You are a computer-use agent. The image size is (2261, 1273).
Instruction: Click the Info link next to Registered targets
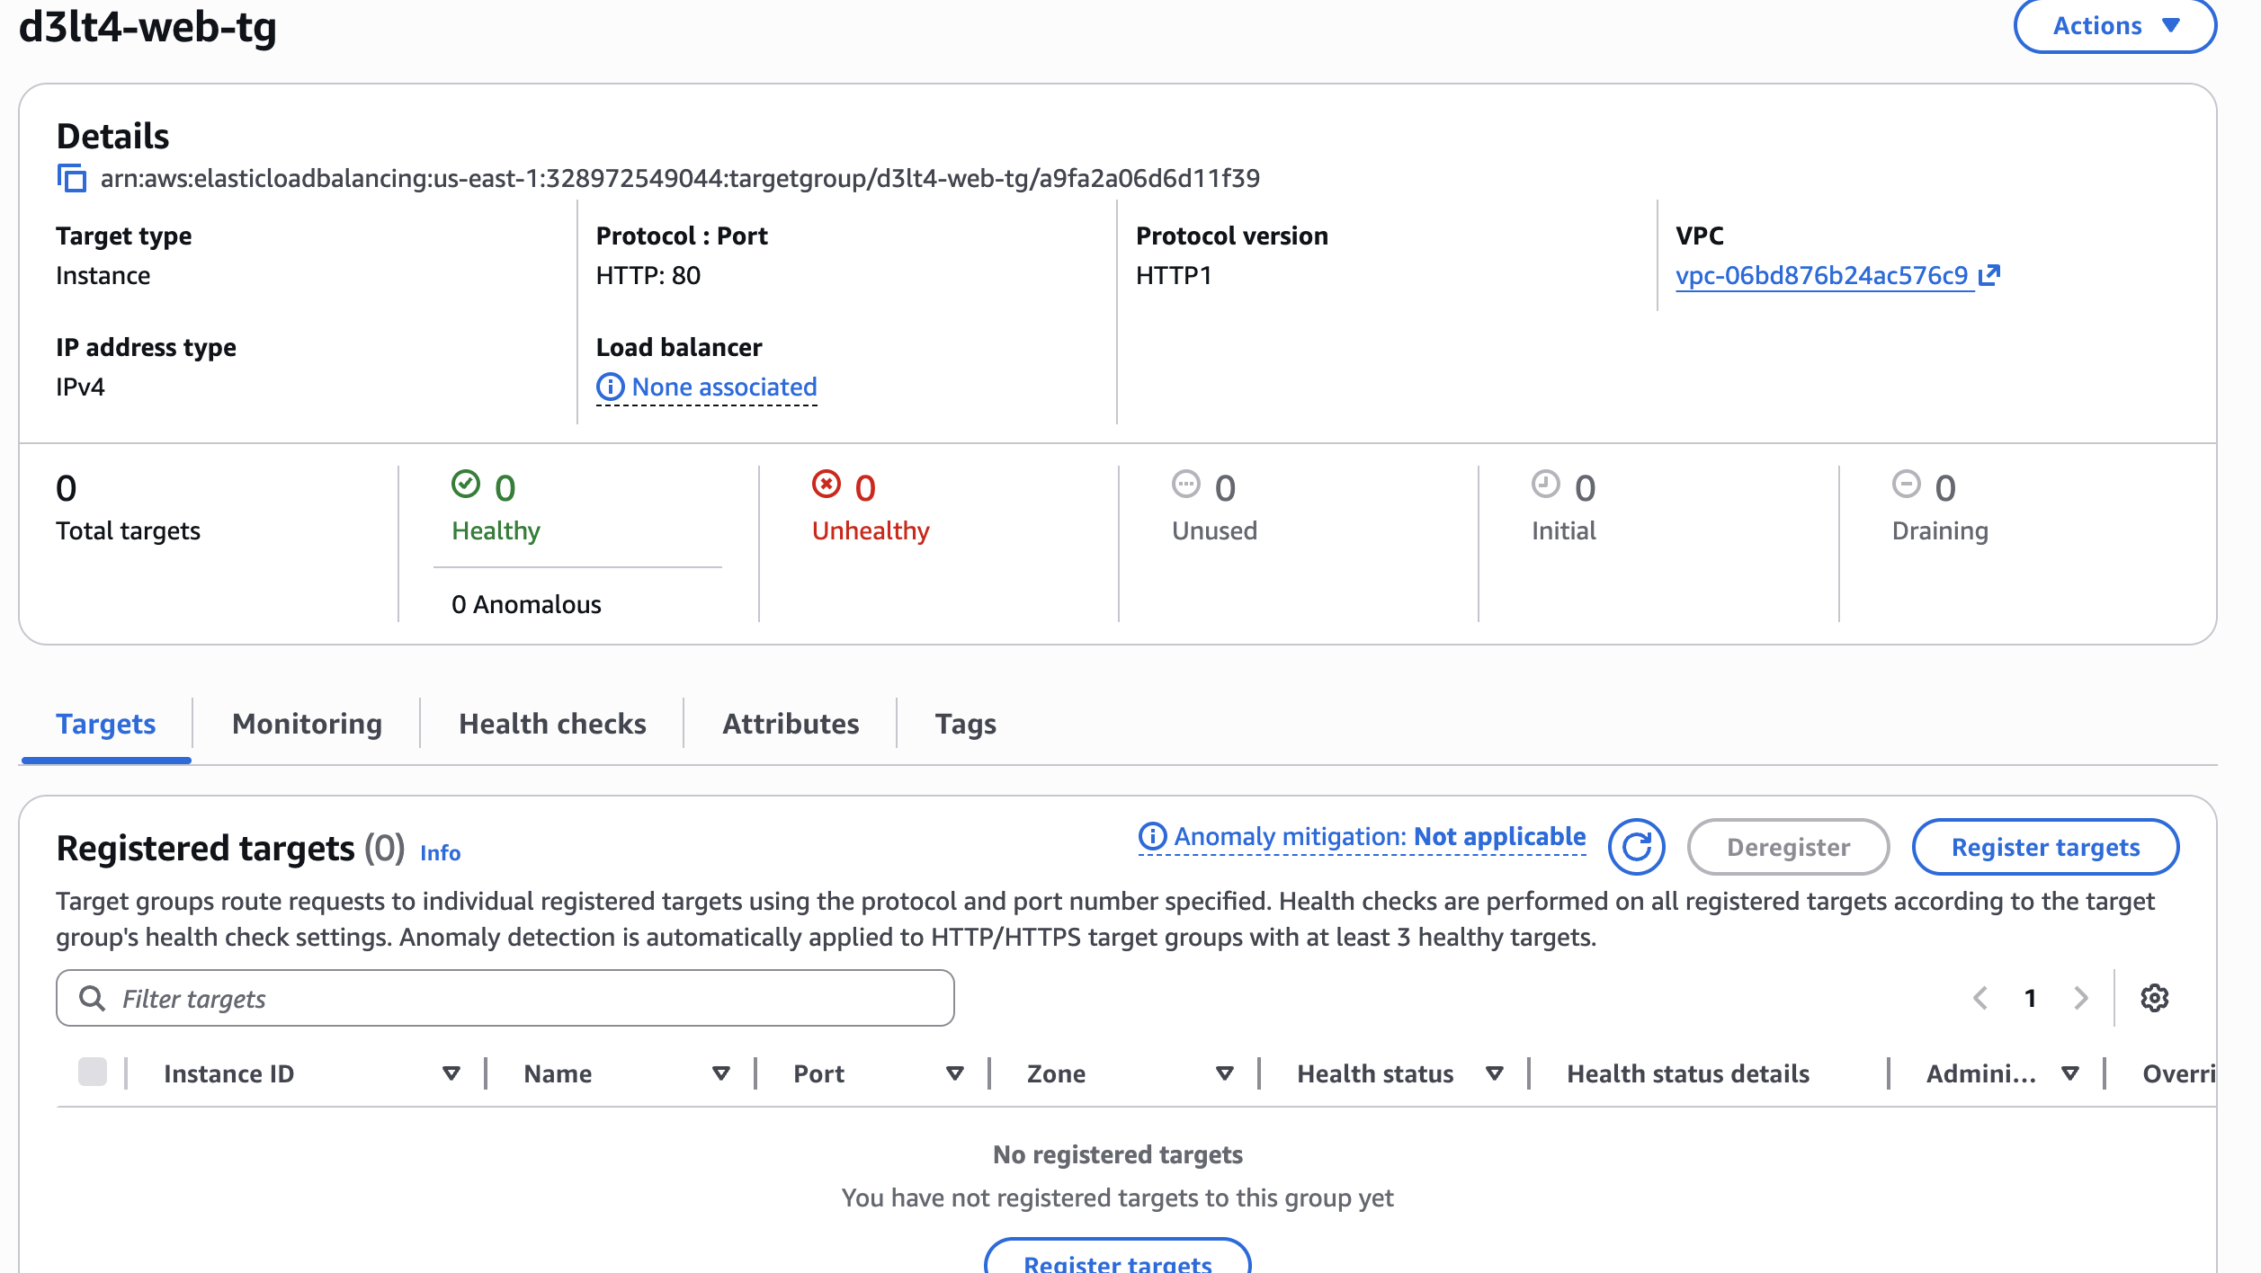pos(440,852)
